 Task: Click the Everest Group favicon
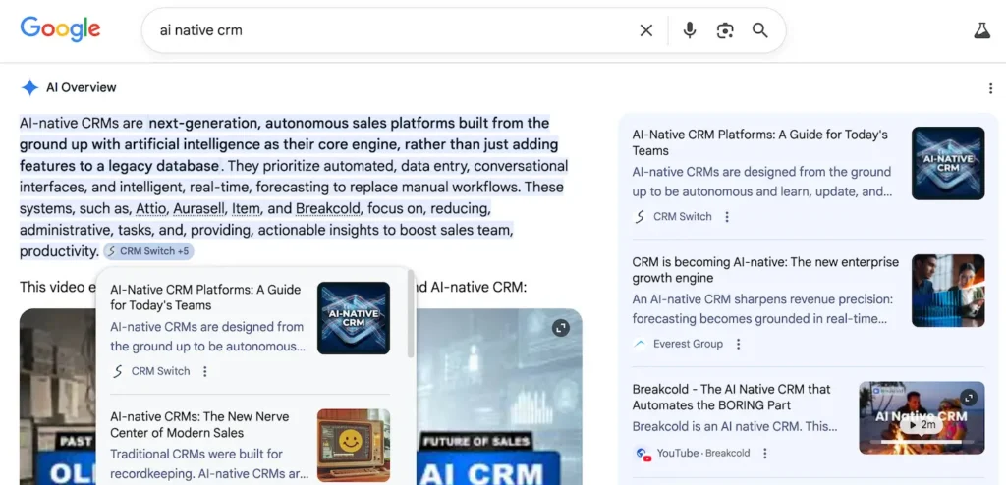[x=640, y=344]
